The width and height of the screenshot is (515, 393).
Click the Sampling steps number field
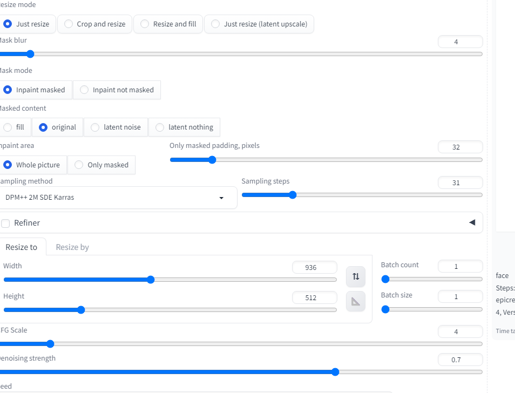point(460,182)
